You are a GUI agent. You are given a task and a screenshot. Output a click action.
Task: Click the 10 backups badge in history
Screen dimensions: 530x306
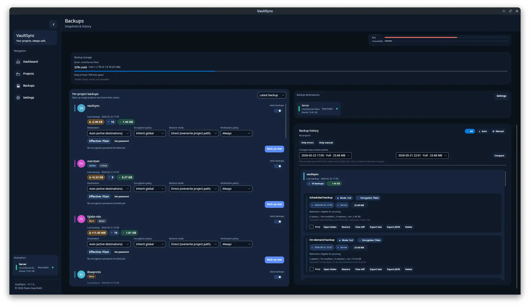point(316,183)
